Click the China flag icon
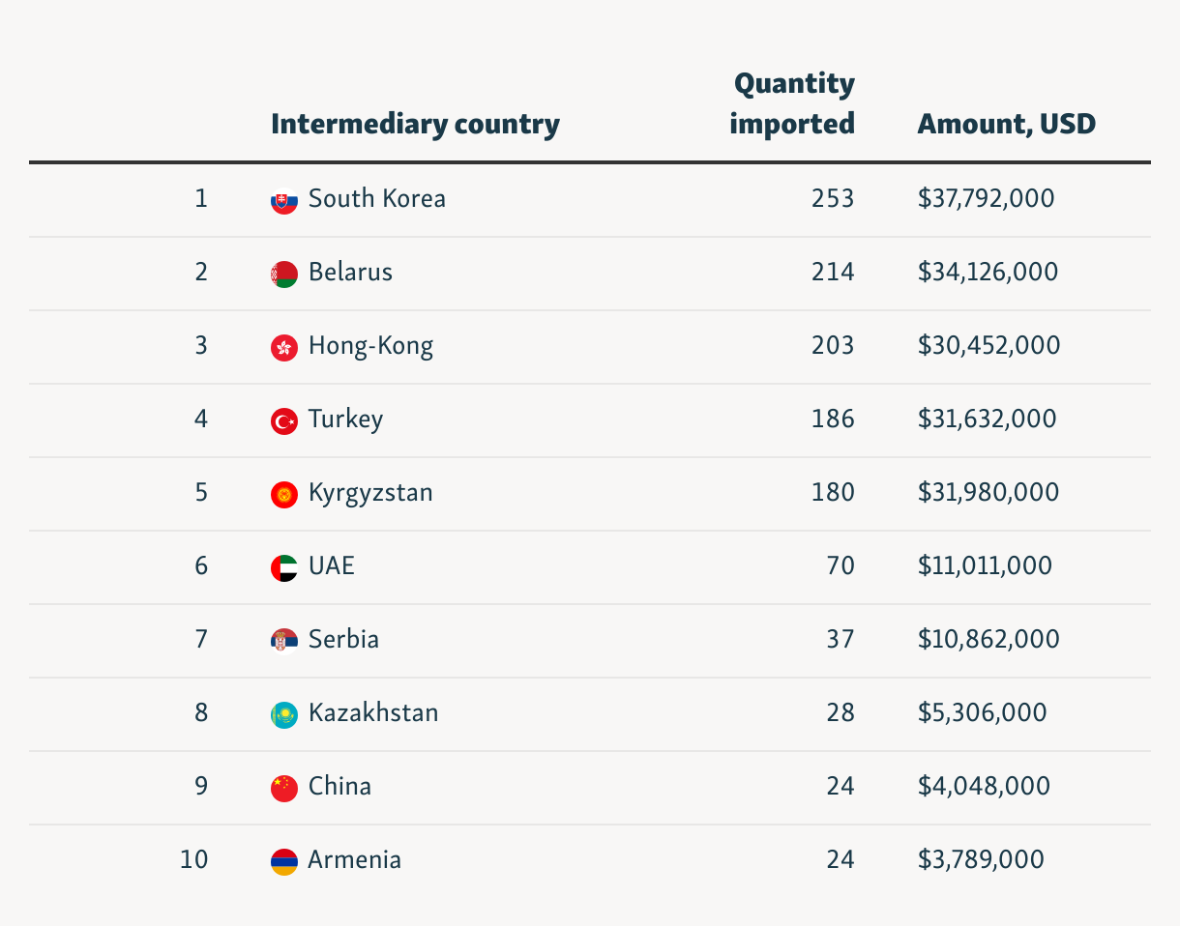This screenshot has height=926, width=1180. 283,788
